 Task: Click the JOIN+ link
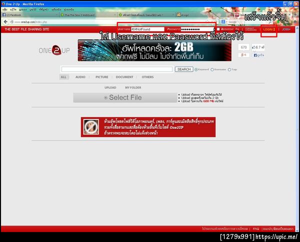(x=286, y=29)
